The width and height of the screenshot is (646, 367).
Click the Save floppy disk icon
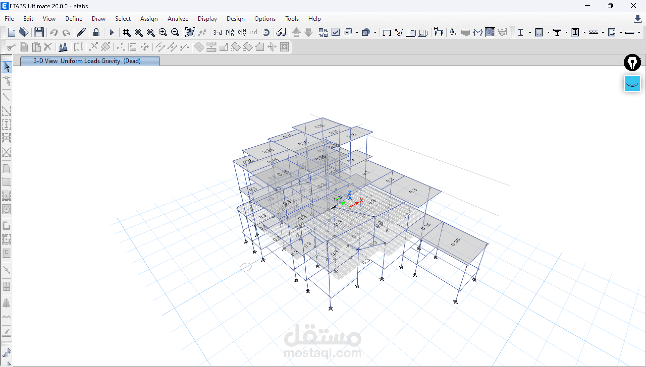(39, 33)
